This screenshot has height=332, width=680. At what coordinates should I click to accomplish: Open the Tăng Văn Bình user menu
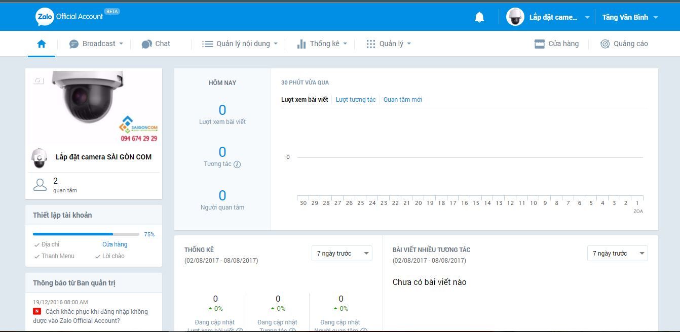pos(630,17)
